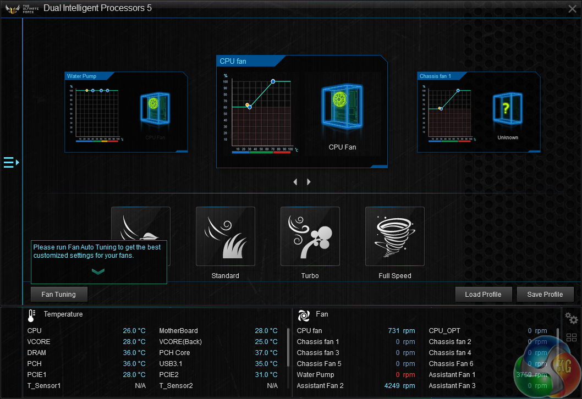Click the TUF Ultimate Force logo

[x=21, y=9]
